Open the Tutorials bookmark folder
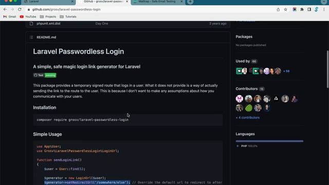This screenshot has width=329, height=185. point(68,16)
